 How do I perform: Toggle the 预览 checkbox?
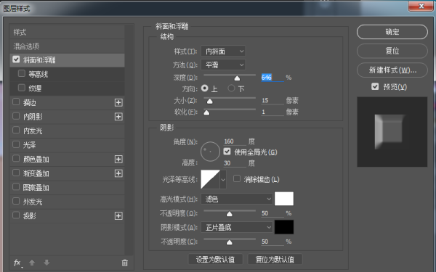tap(375, 86)
